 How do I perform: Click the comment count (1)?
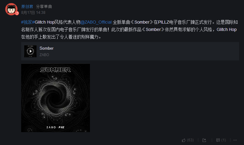click(x=224, y=140)
